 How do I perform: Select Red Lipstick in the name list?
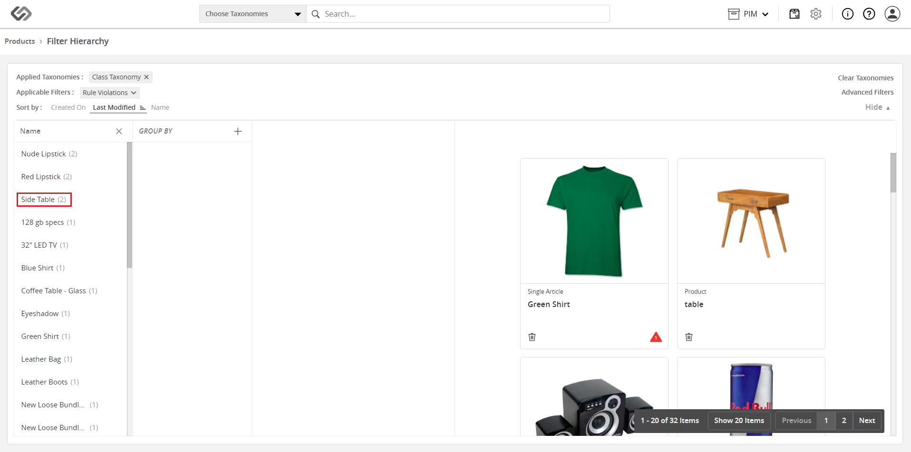[x=47, y=177]
